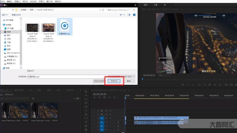Choose the Razor tool in the tools panel
237x133 pixels.
click(86, 114)
